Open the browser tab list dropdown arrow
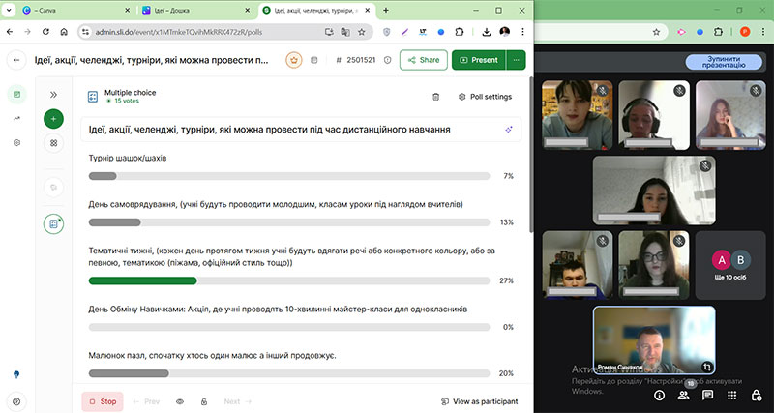This screenshot has height=413, width=774. coord(13,10)
